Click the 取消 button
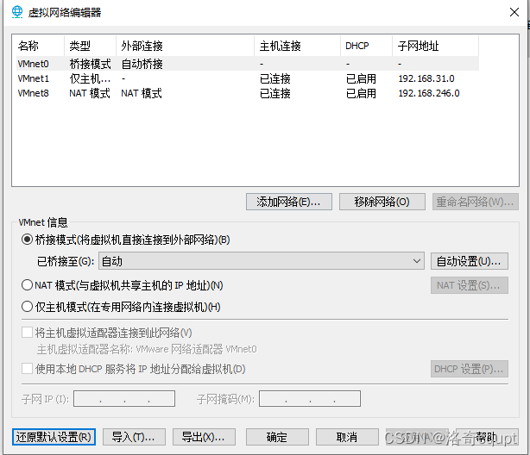 point(347,437)
